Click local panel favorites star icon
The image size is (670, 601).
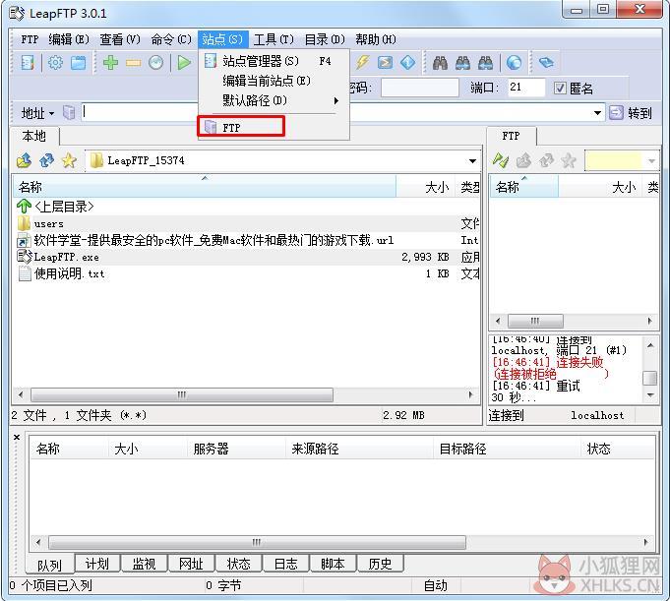pos(69,160)
